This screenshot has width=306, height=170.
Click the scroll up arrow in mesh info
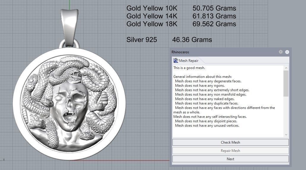[x=286, y=68]
